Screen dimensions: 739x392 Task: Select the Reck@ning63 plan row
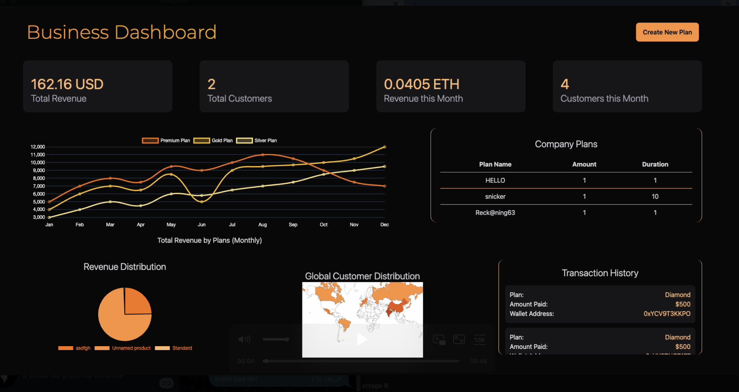point(495,213)
